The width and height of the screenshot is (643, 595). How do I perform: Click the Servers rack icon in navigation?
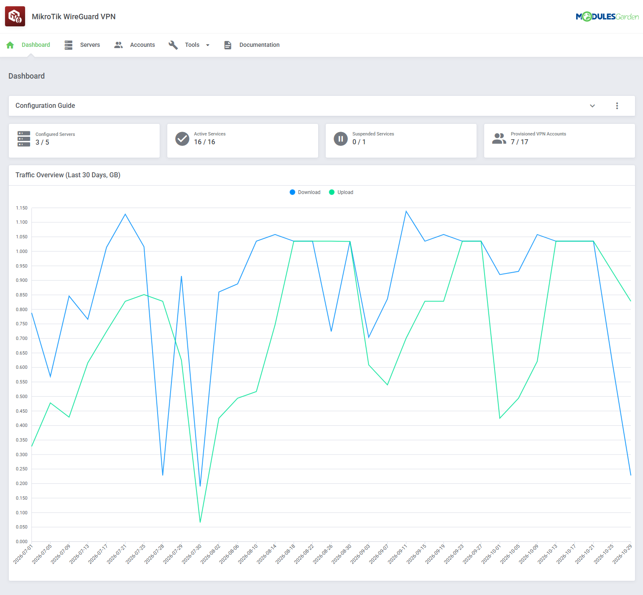tap(69, 45)
